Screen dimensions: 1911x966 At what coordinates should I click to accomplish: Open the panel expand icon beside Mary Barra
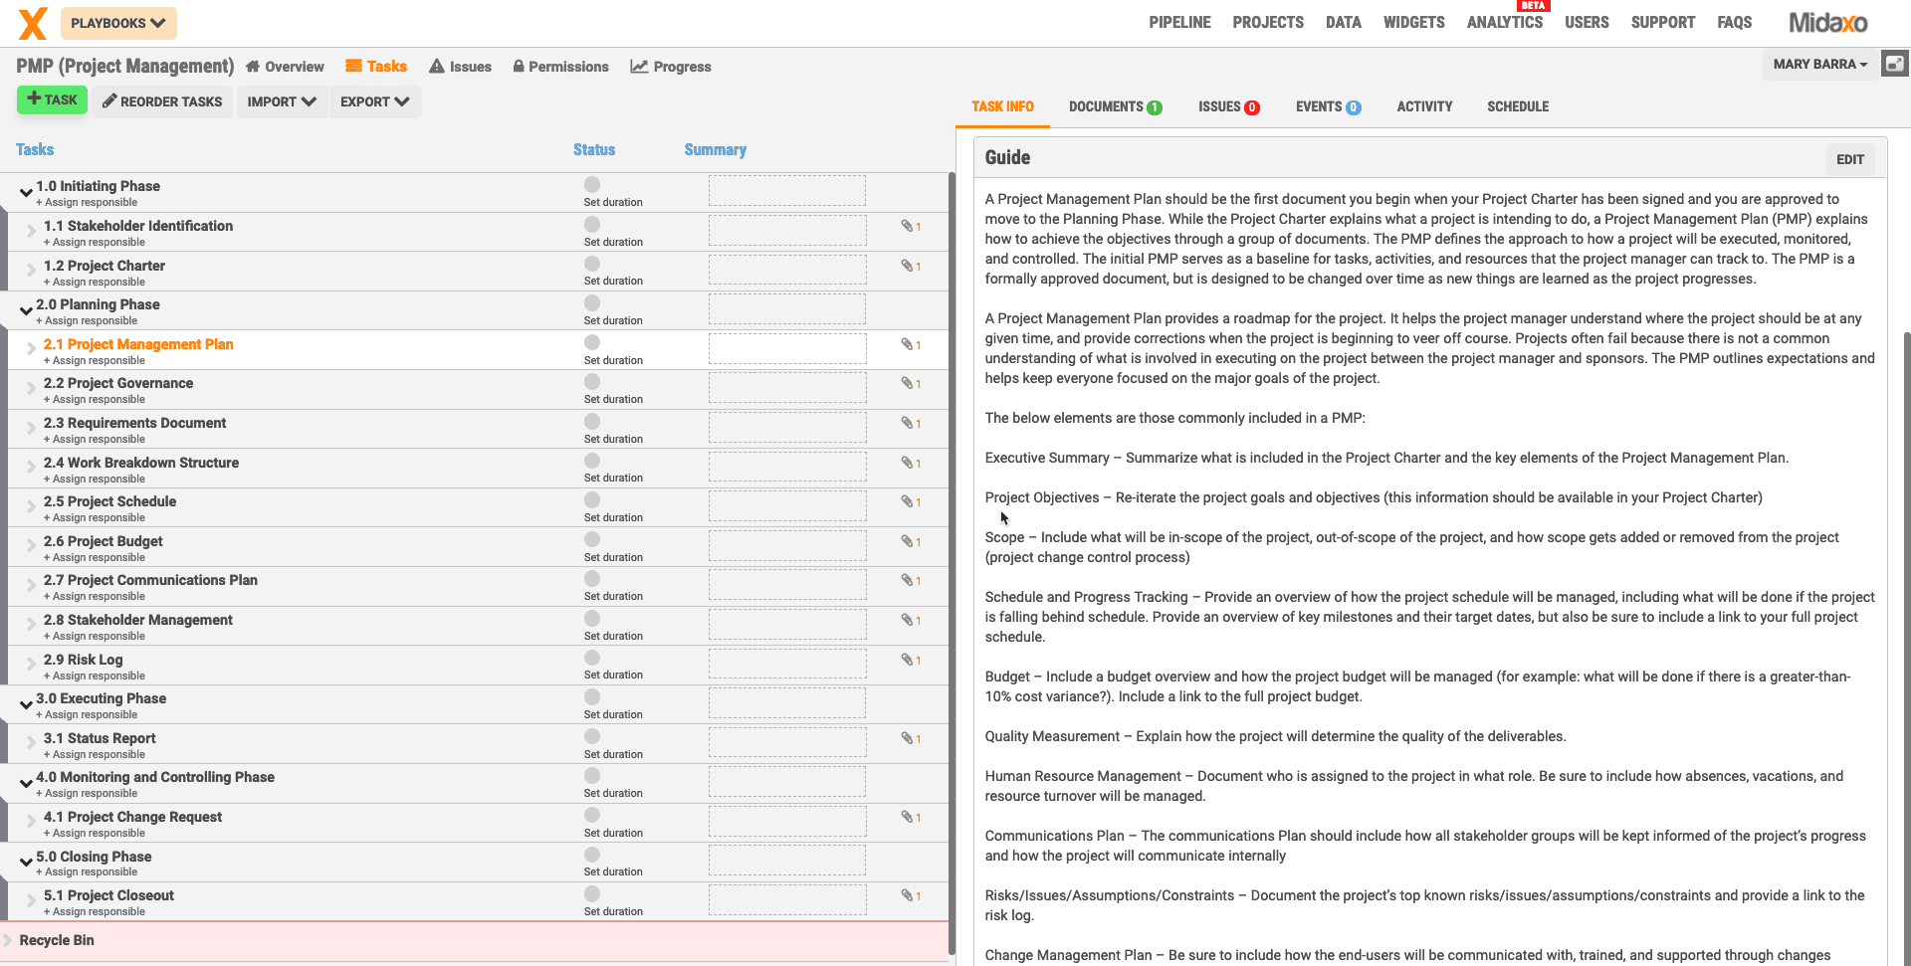(1895, 64)
